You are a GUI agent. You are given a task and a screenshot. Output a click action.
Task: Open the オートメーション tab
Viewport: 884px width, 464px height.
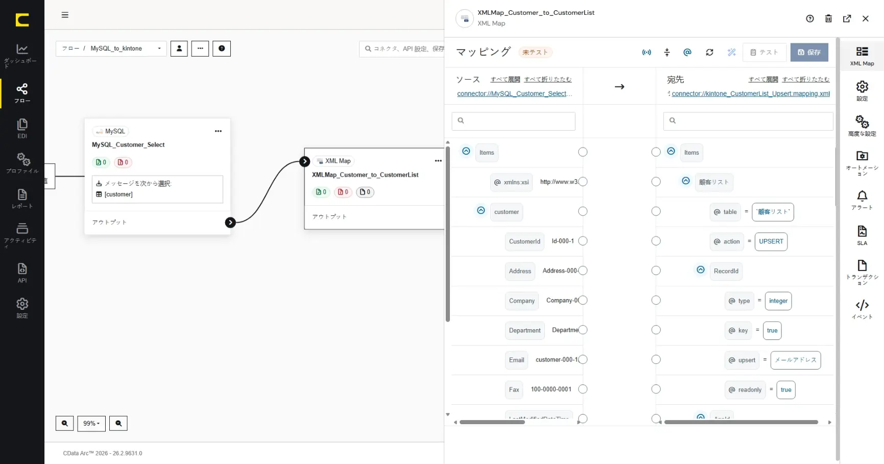point(862,163)
